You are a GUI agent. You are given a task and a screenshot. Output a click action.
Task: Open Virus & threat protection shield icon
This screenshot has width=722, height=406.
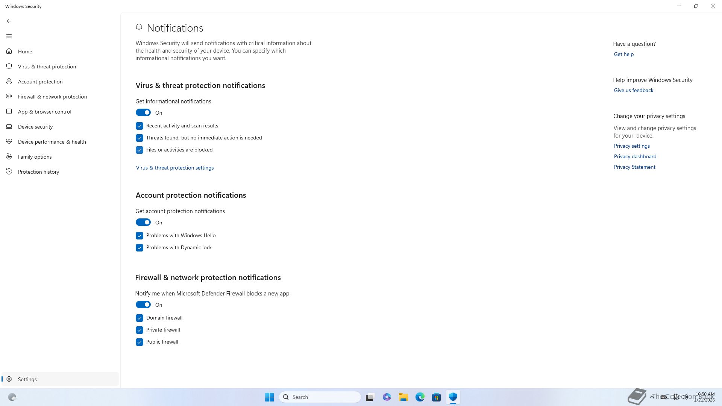(x=9, y=67)
